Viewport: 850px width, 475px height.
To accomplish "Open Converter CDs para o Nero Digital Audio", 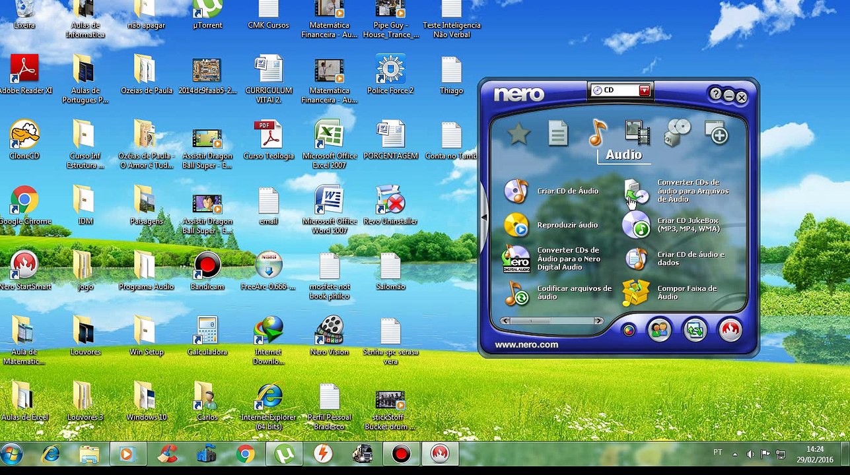I will (x=553, y=259).
